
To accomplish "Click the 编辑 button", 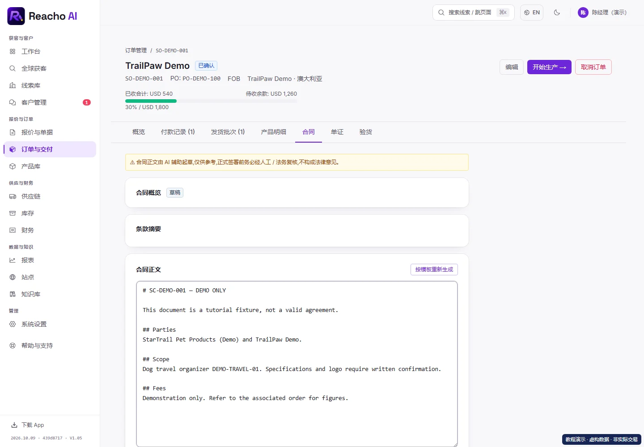I will [512, 67].
